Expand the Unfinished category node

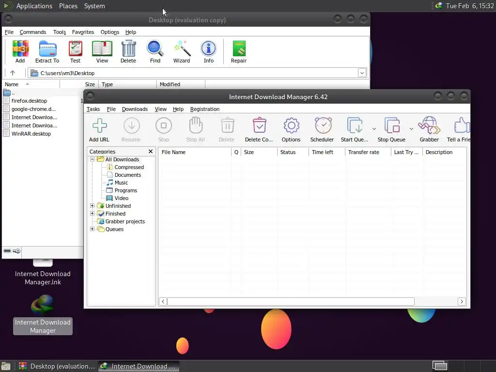tap(92, 206)
